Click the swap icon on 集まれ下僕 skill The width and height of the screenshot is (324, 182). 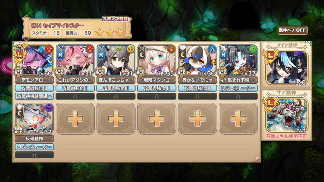223,80
